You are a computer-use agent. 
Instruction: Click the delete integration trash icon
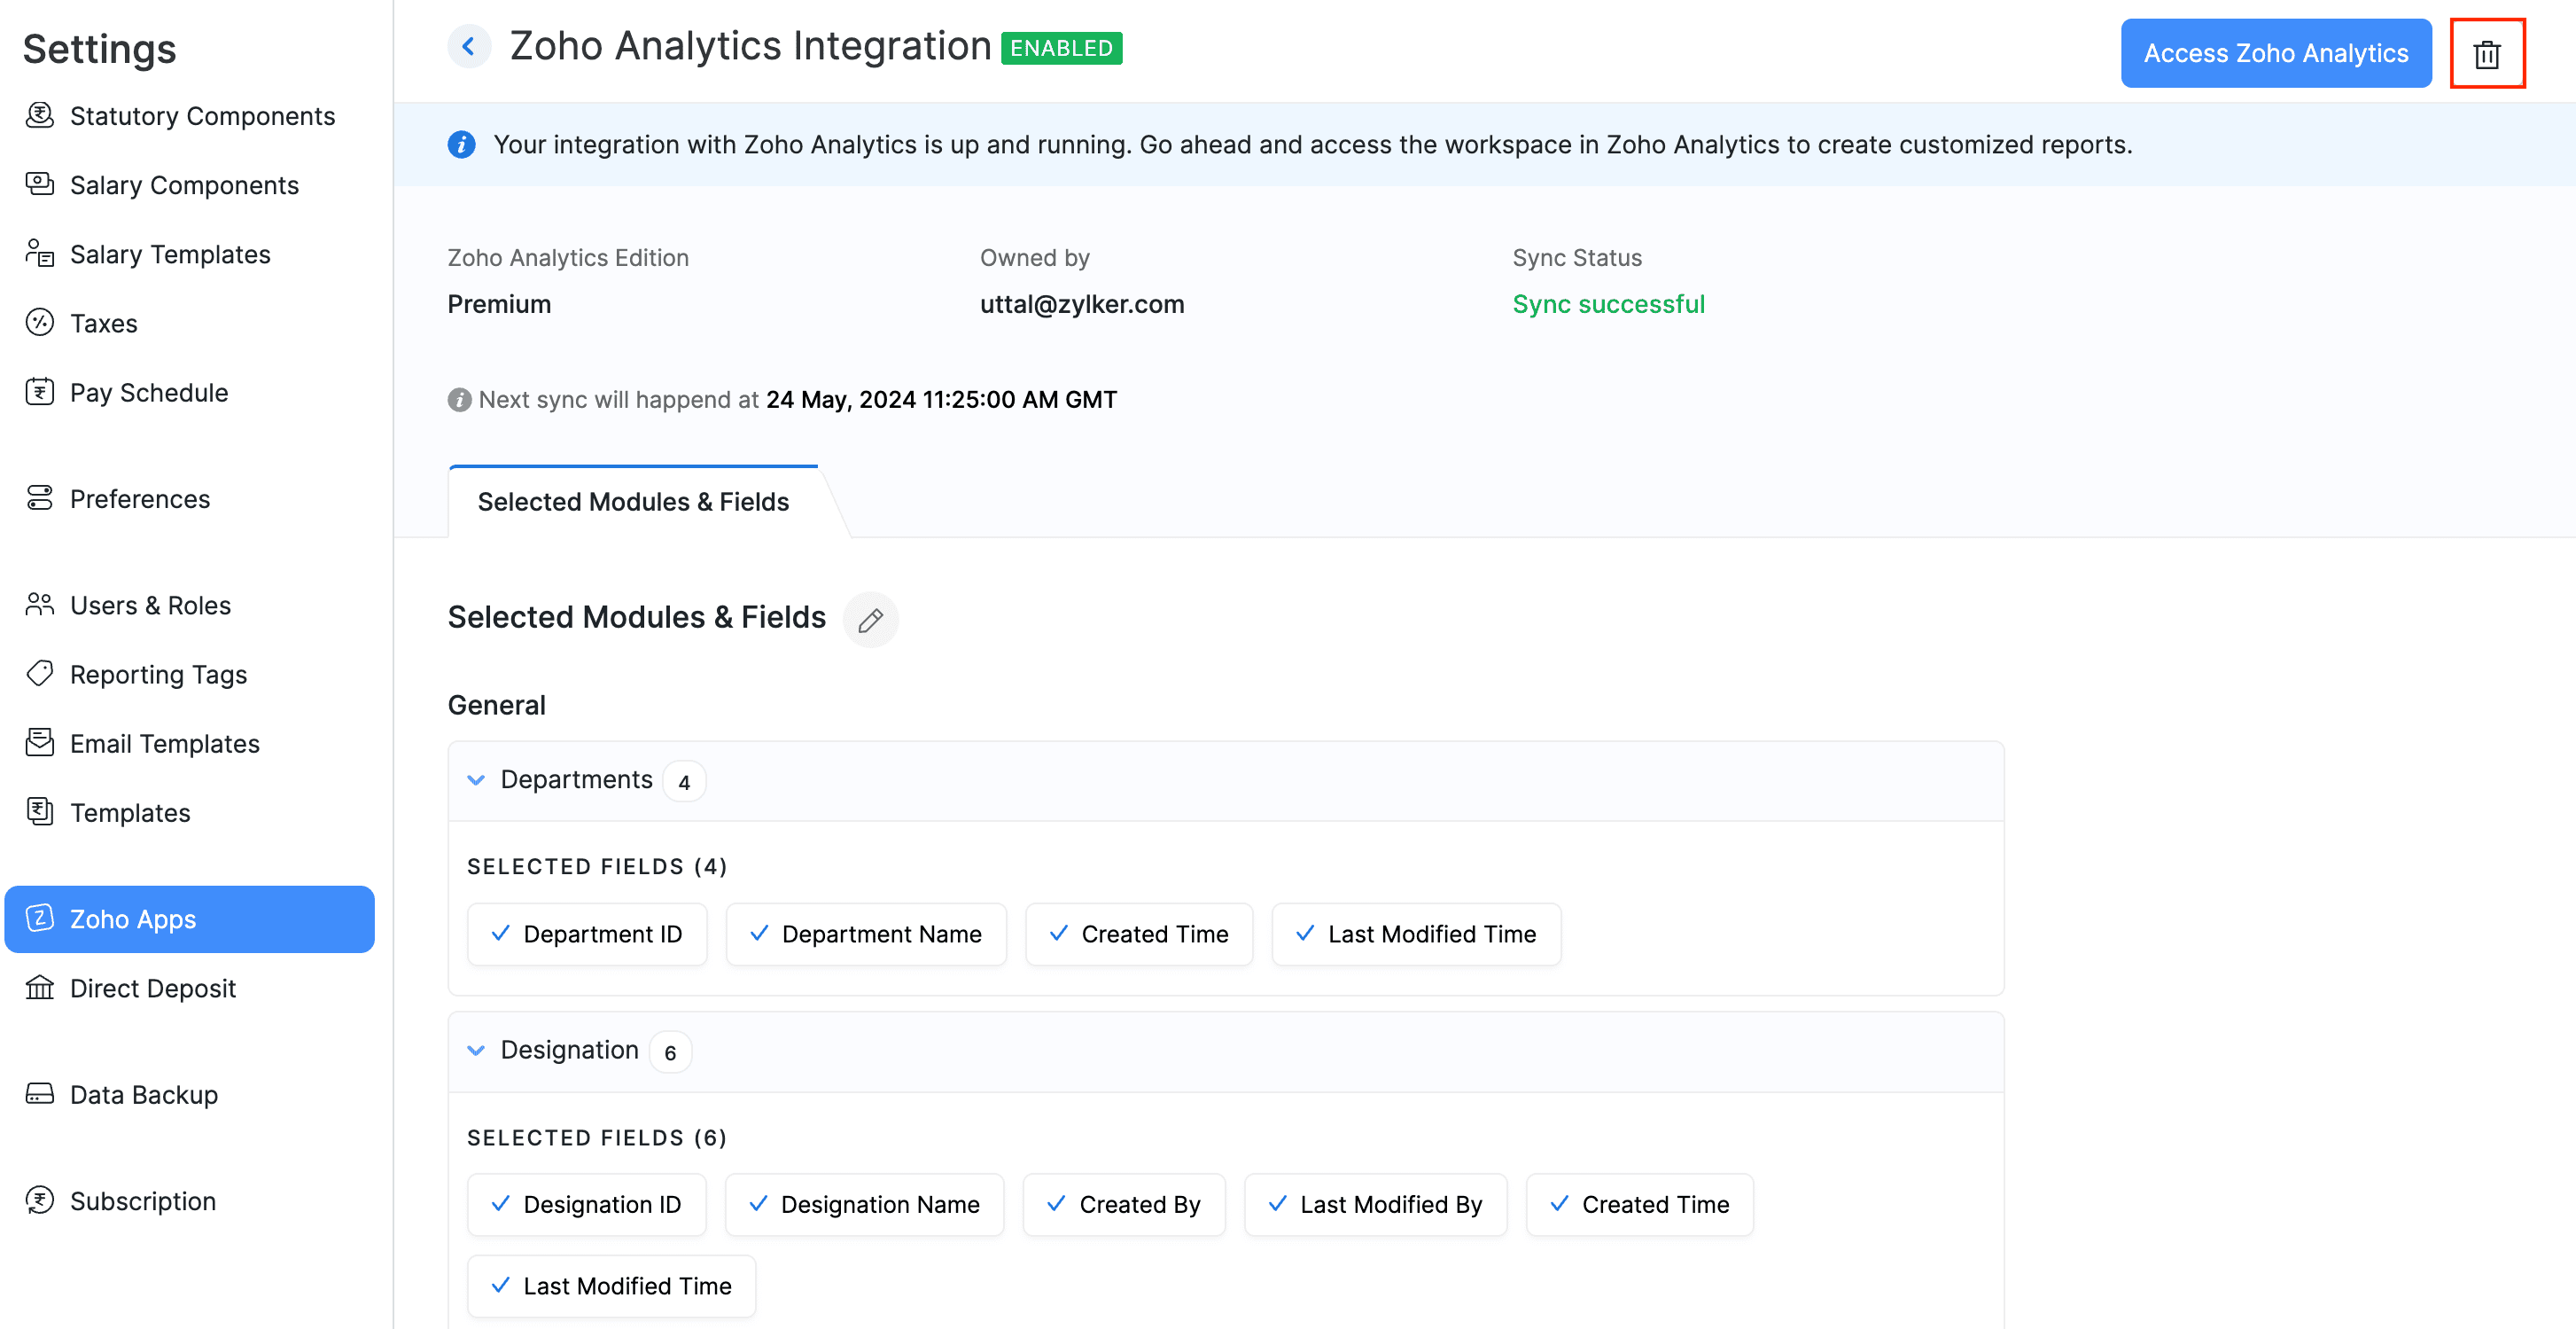[2488, 53]
